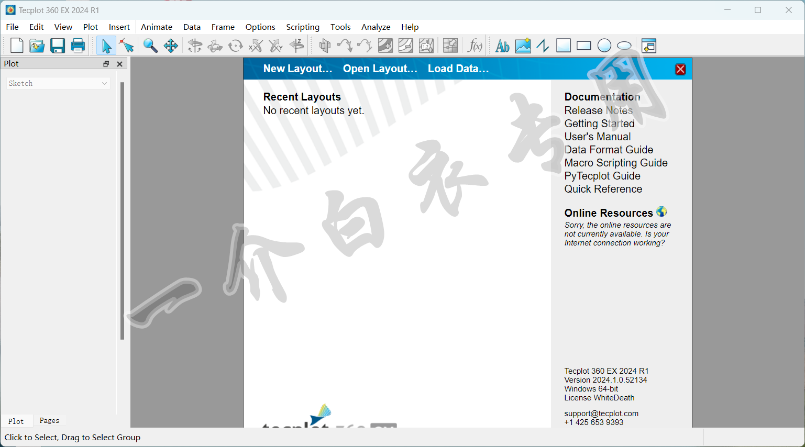805x447 pixels.
Task: Click the Print toolbar icon
Action: coord(78,46)
